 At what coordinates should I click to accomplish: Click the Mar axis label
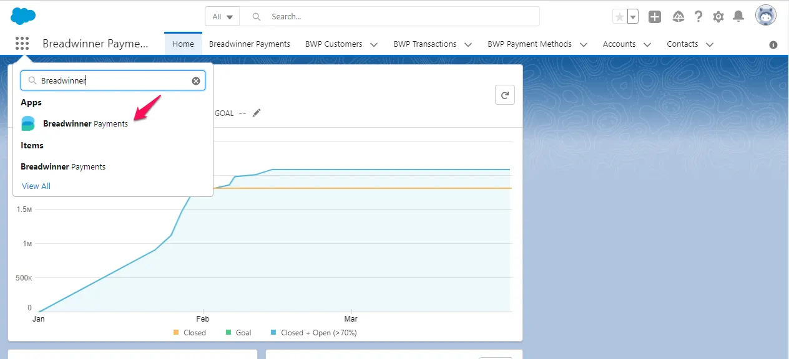point(351,318)
